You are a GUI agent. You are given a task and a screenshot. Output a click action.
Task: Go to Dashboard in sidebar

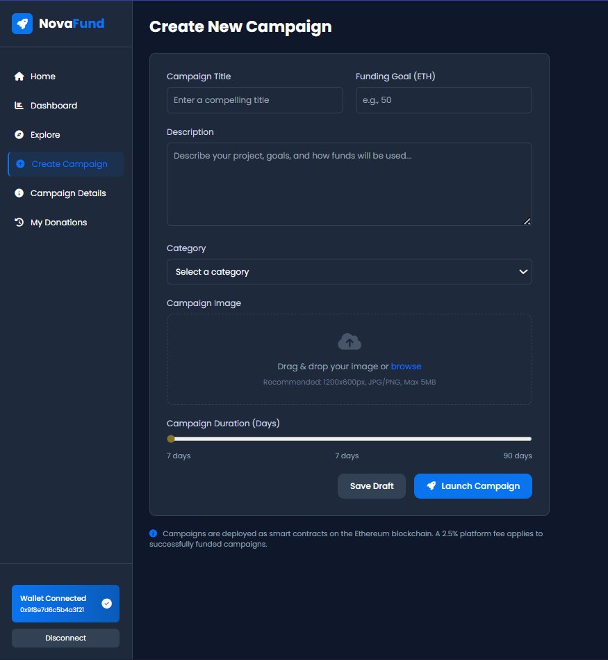point(65,105)
